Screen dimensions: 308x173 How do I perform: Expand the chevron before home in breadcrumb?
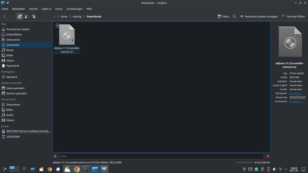point(58,17)
